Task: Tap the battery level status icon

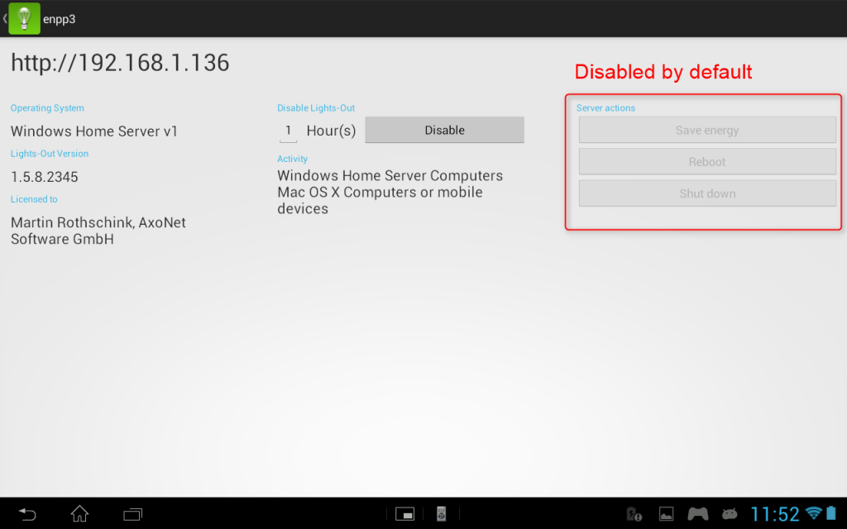Action: [x=831, y=513]
